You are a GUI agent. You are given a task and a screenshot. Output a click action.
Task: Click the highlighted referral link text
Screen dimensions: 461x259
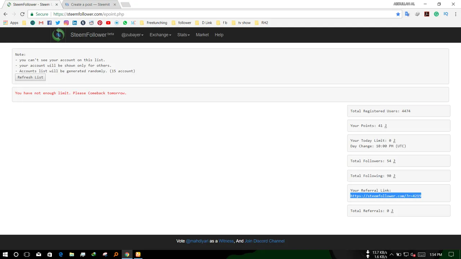point(386,196)
